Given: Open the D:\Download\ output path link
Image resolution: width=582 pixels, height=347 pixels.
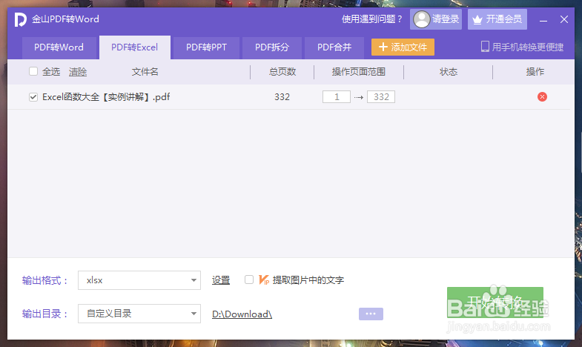Looking at the screenshot, I should click(242, 314).
